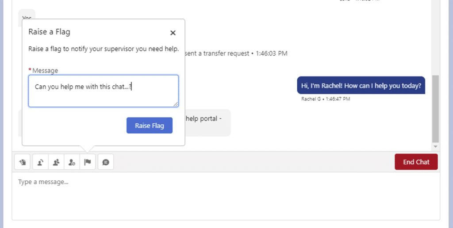Click the file transfer icon in chat toolbar

[22, 162]
